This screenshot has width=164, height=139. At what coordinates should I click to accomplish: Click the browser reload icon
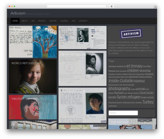pyautogui.click(x=107, y=6)
